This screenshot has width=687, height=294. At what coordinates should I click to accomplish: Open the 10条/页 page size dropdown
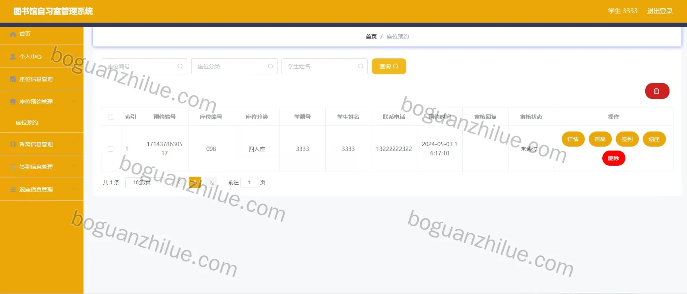click(x=145, y=182)
